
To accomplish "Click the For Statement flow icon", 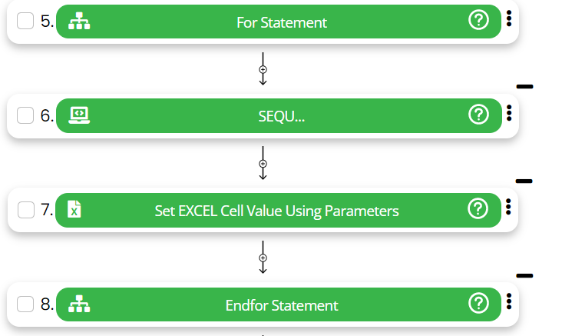I will click(x=78, y=22).
